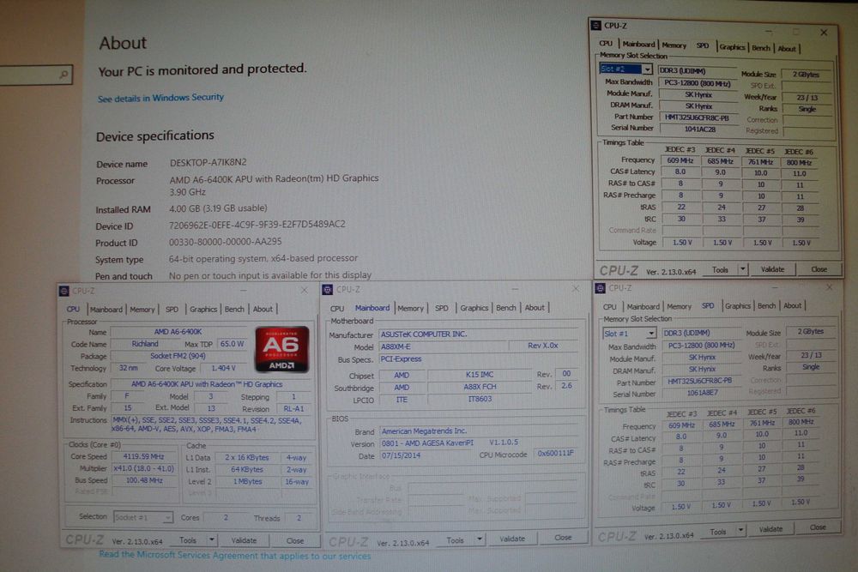858x572 pixels.
Task: Open the 'See details in Windows Security' link
Action: 161,98
